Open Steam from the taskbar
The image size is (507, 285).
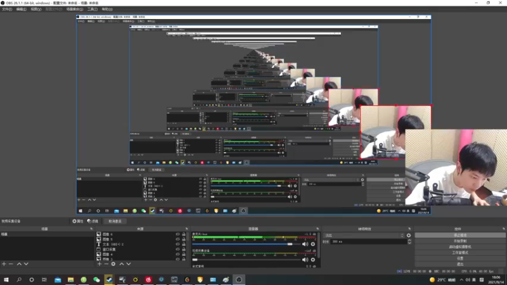(x=109, y=280)
